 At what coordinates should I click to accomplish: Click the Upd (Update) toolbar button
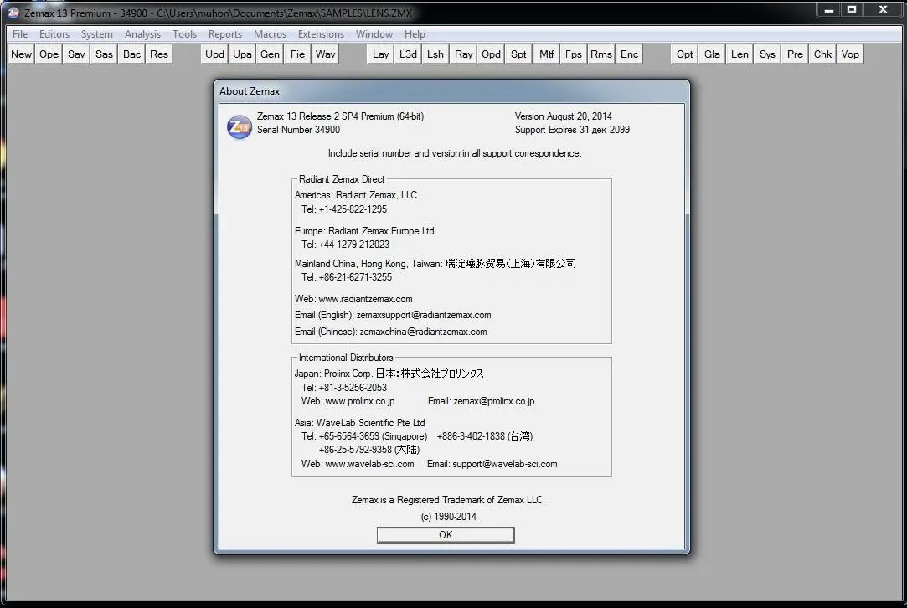click(x=214, y=54)
